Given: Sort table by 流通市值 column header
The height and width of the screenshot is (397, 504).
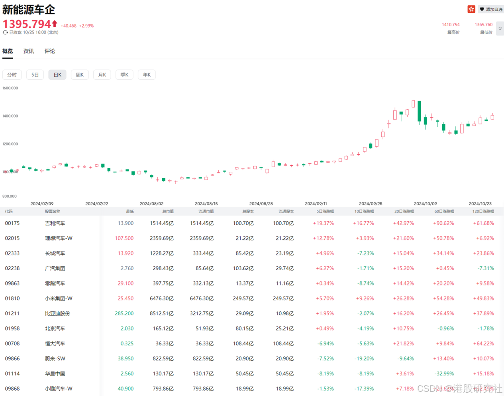Looking at the screenshot, I should coord(206,211).
